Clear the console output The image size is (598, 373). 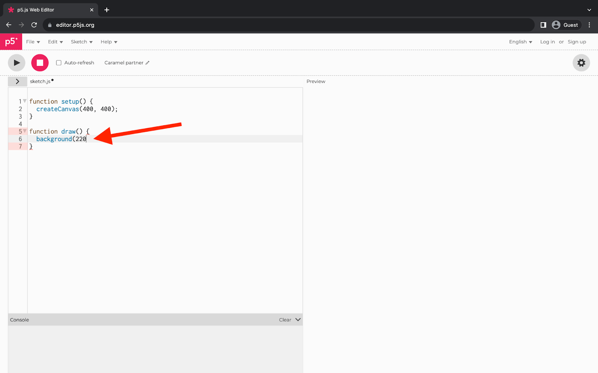pyautogui.click(x=285, y=319)
